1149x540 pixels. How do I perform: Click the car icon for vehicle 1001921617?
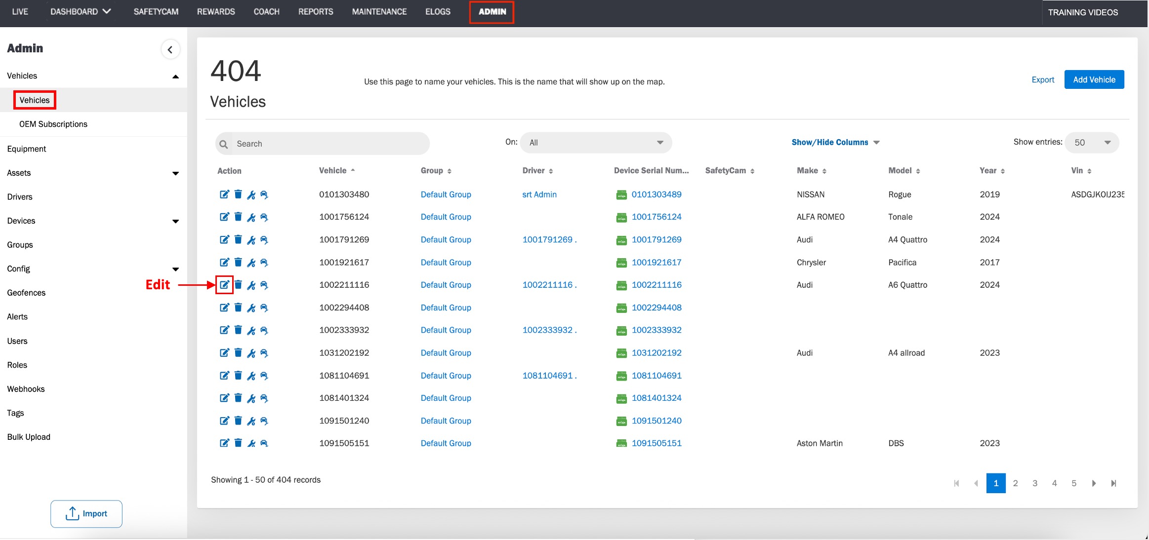(x=264, y=263)
